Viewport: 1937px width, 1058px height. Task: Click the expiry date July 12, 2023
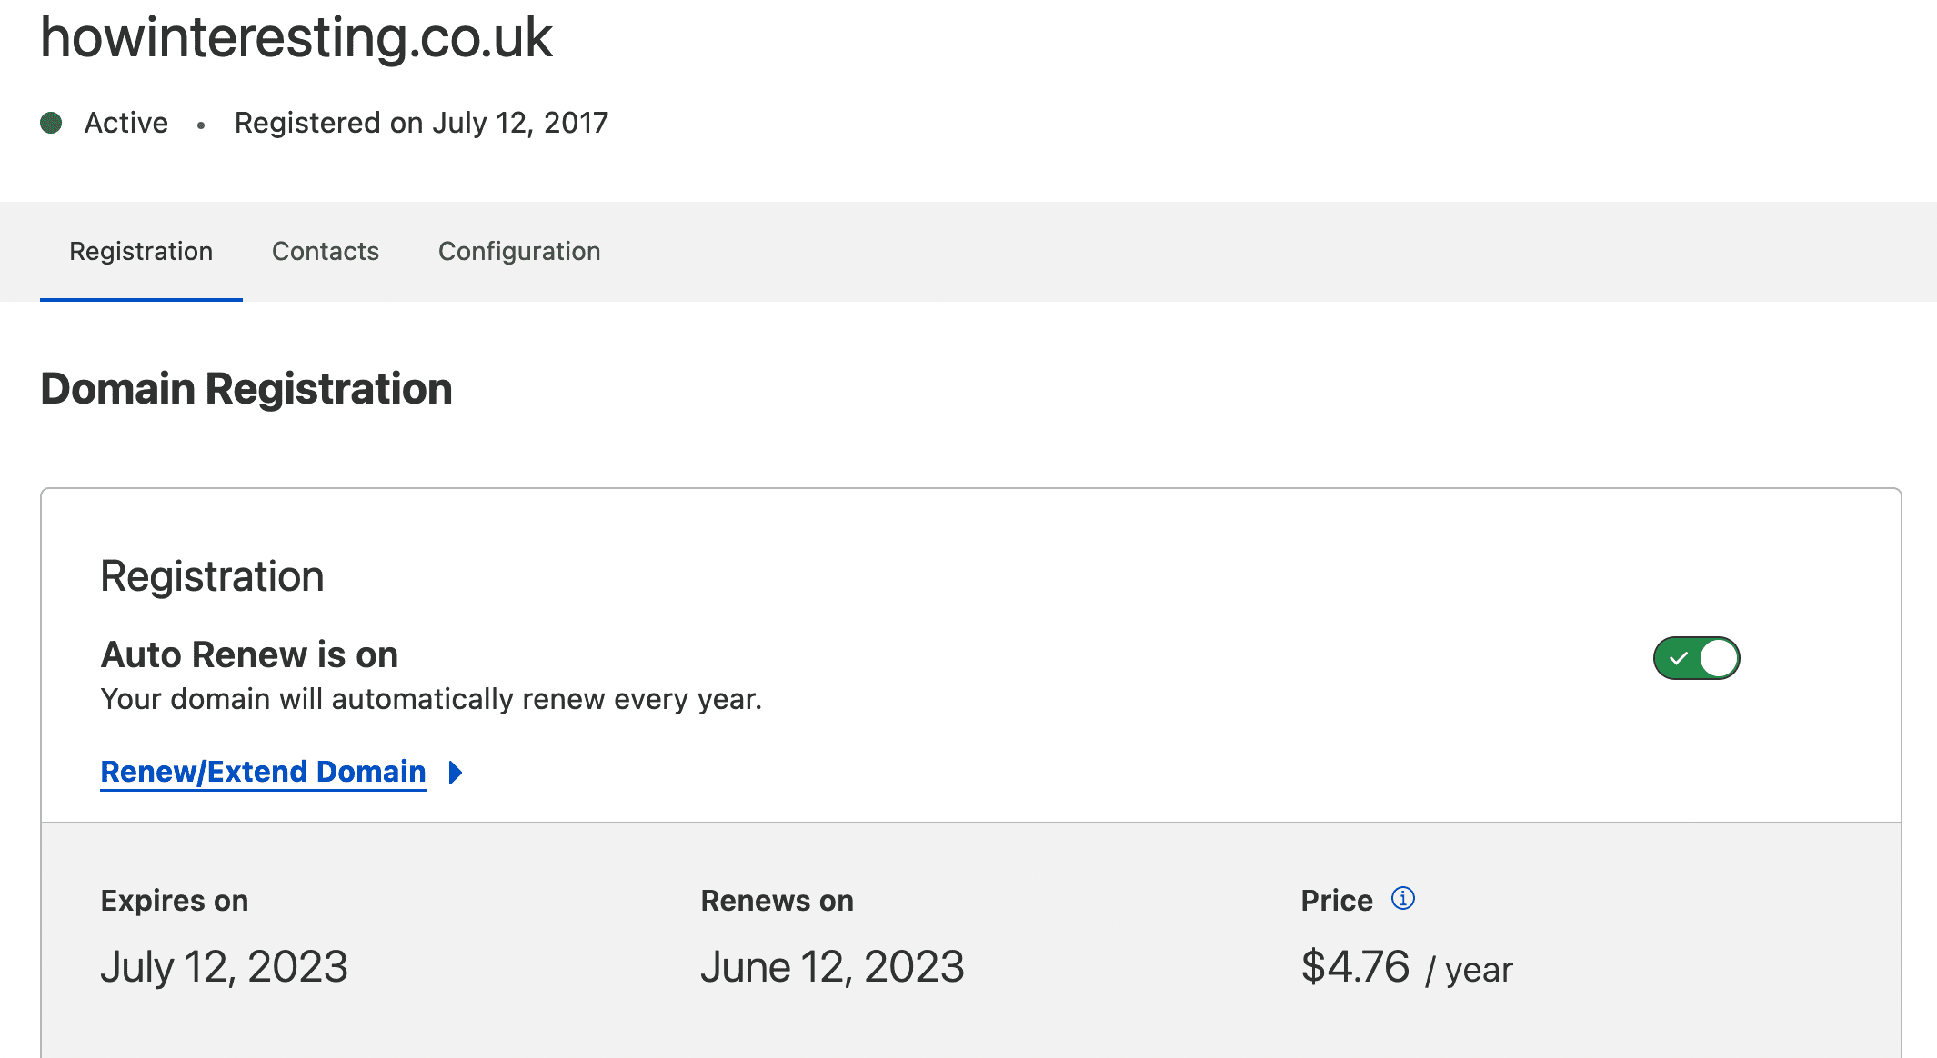click(224, 966)
